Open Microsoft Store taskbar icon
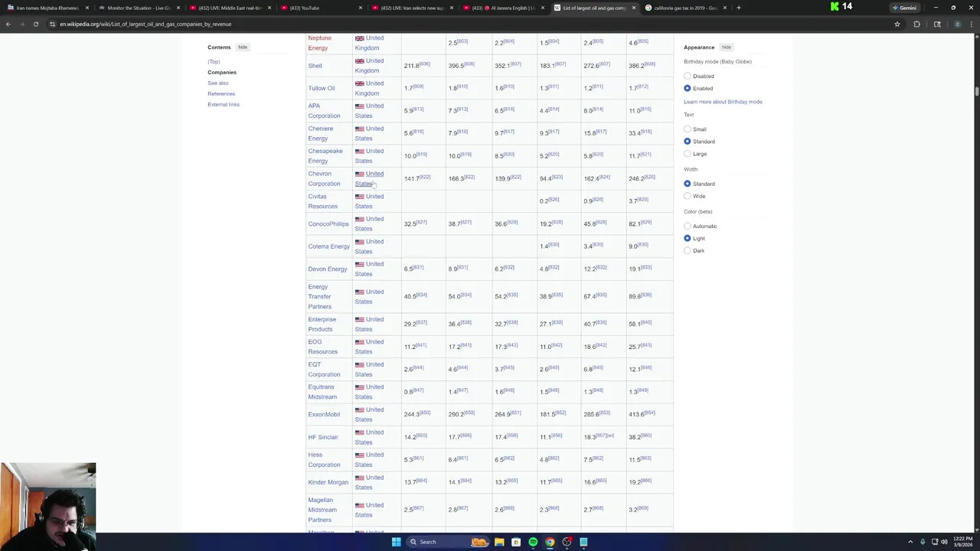 [x=516, y=542]
